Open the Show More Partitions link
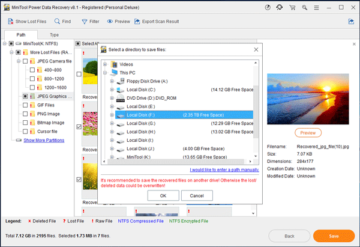Image resolution: width=360 pixels, height=247 pixels. (x=44, y=140)
